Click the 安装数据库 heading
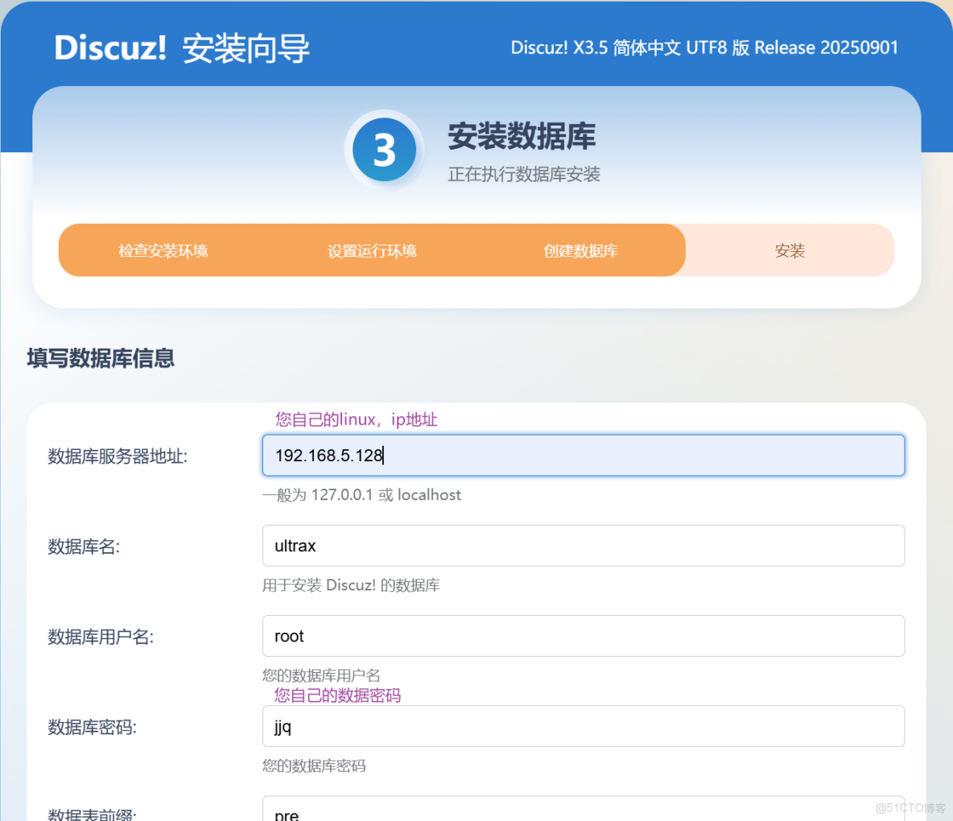The width and height of the screenshot is (953, 821). 522,137
